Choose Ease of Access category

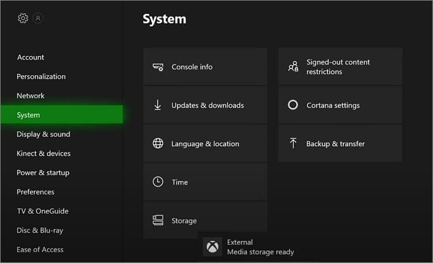[40, 250]
